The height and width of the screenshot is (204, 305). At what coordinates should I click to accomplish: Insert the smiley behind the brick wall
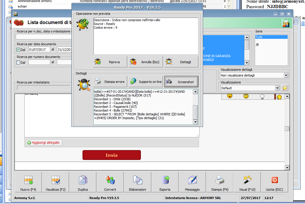click(278, 97)
